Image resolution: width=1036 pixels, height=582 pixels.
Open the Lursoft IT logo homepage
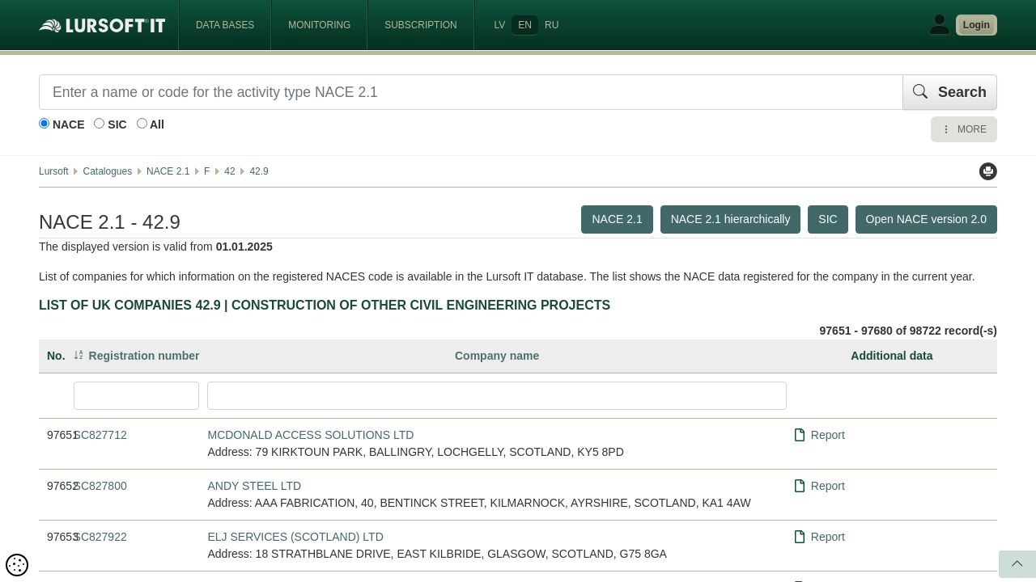pyautogui.click(x=102, y=25)
